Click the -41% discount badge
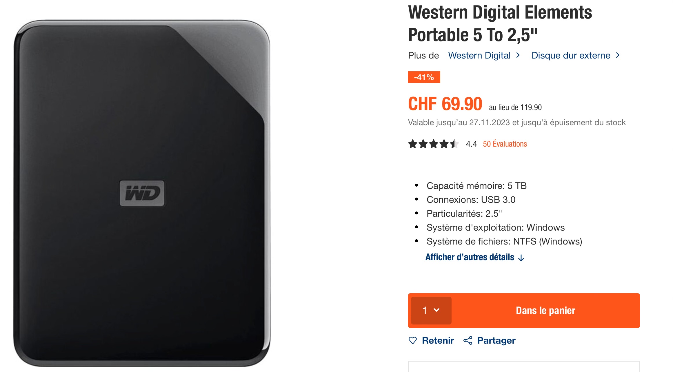This screenshot has height=372, width=673. point(424,77)
